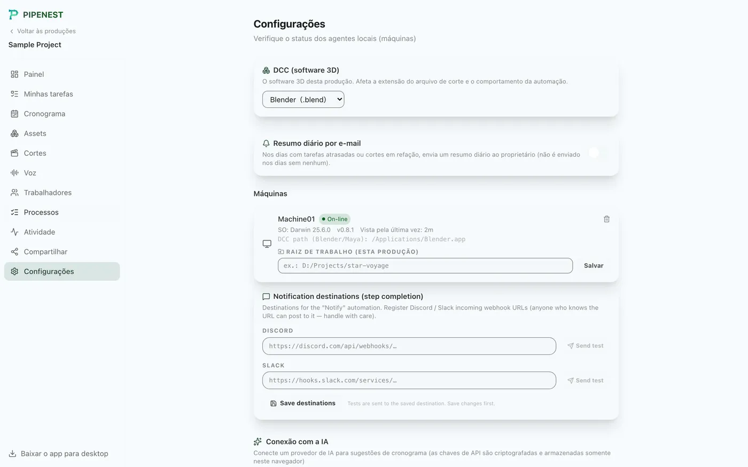The width and height of the screenshot is (748, 467).
Task: Delete Machine01 using the trash icon
Action: point(606,219)
